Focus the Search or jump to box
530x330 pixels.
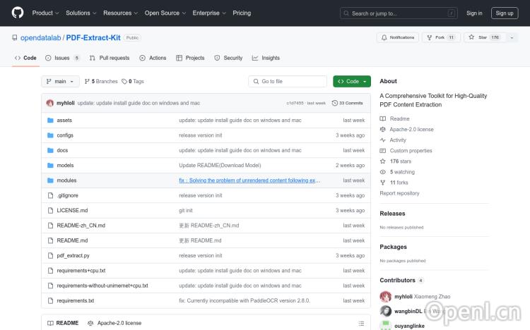(x=403, y=13)
